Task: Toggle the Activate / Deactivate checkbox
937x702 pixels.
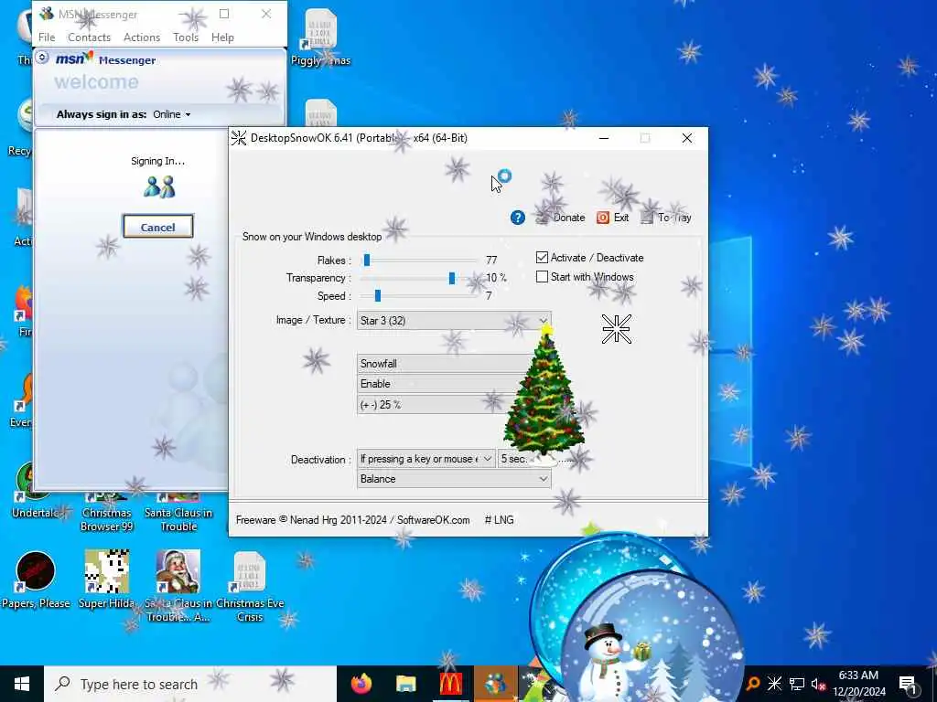Action: (x=542, y=257)
